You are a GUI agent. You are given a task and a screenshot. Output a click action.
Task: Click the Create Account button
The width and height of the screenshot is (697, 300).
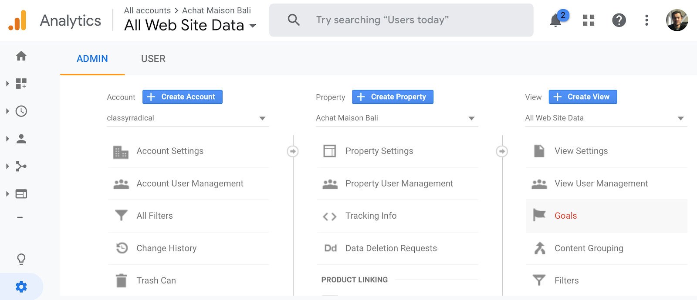coord(183,97)
